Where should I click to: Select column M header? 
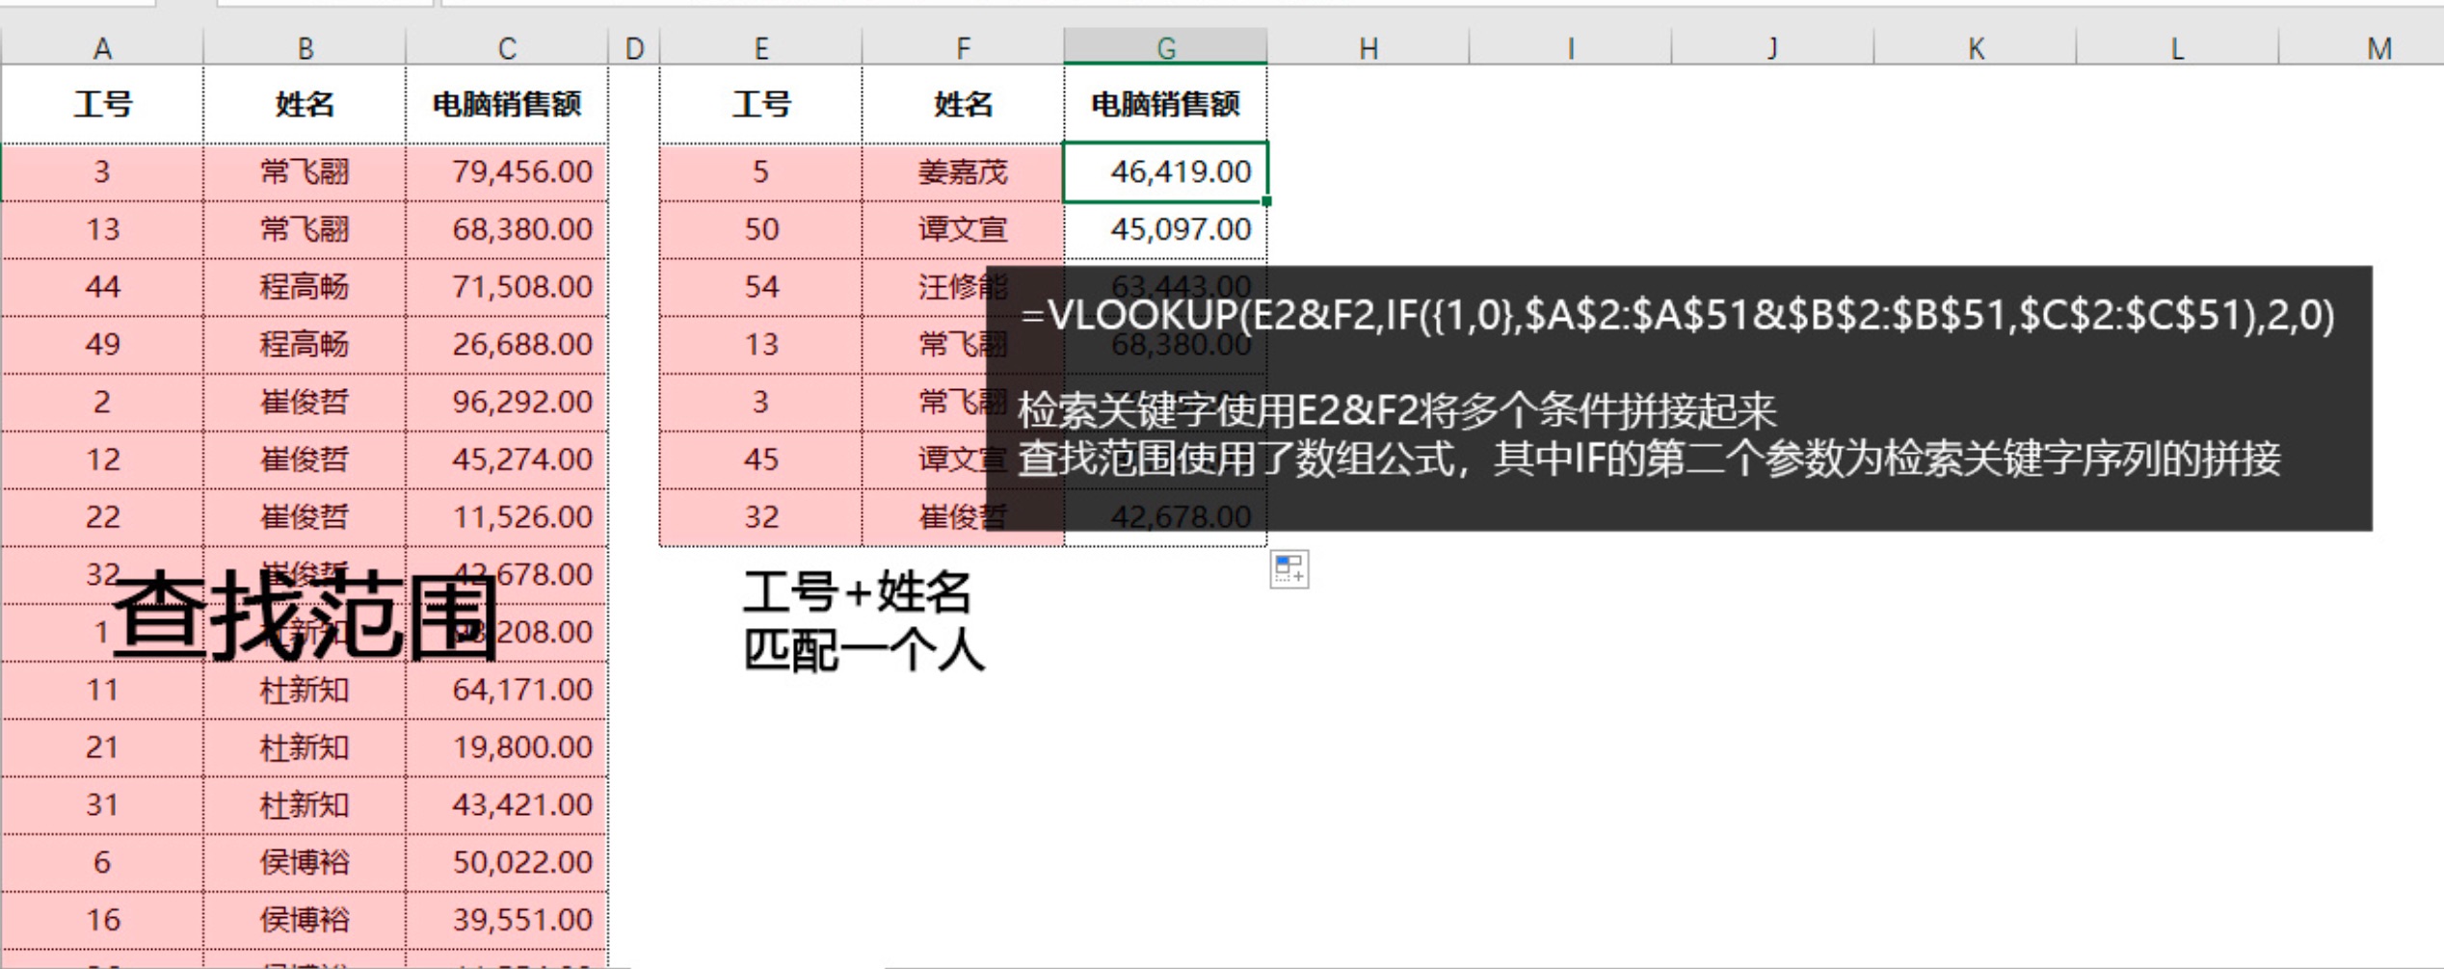coord(2363,47)
